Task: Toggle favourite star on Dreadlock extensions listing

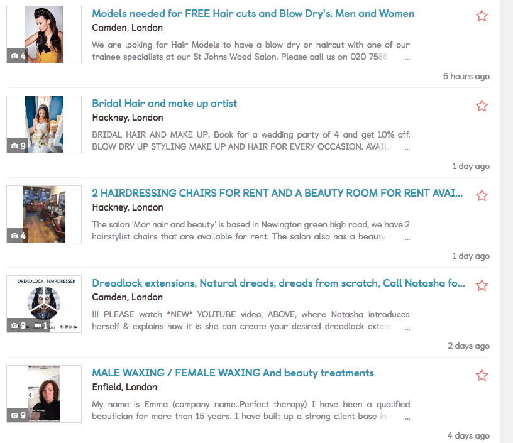Action: tap(482, 285)
